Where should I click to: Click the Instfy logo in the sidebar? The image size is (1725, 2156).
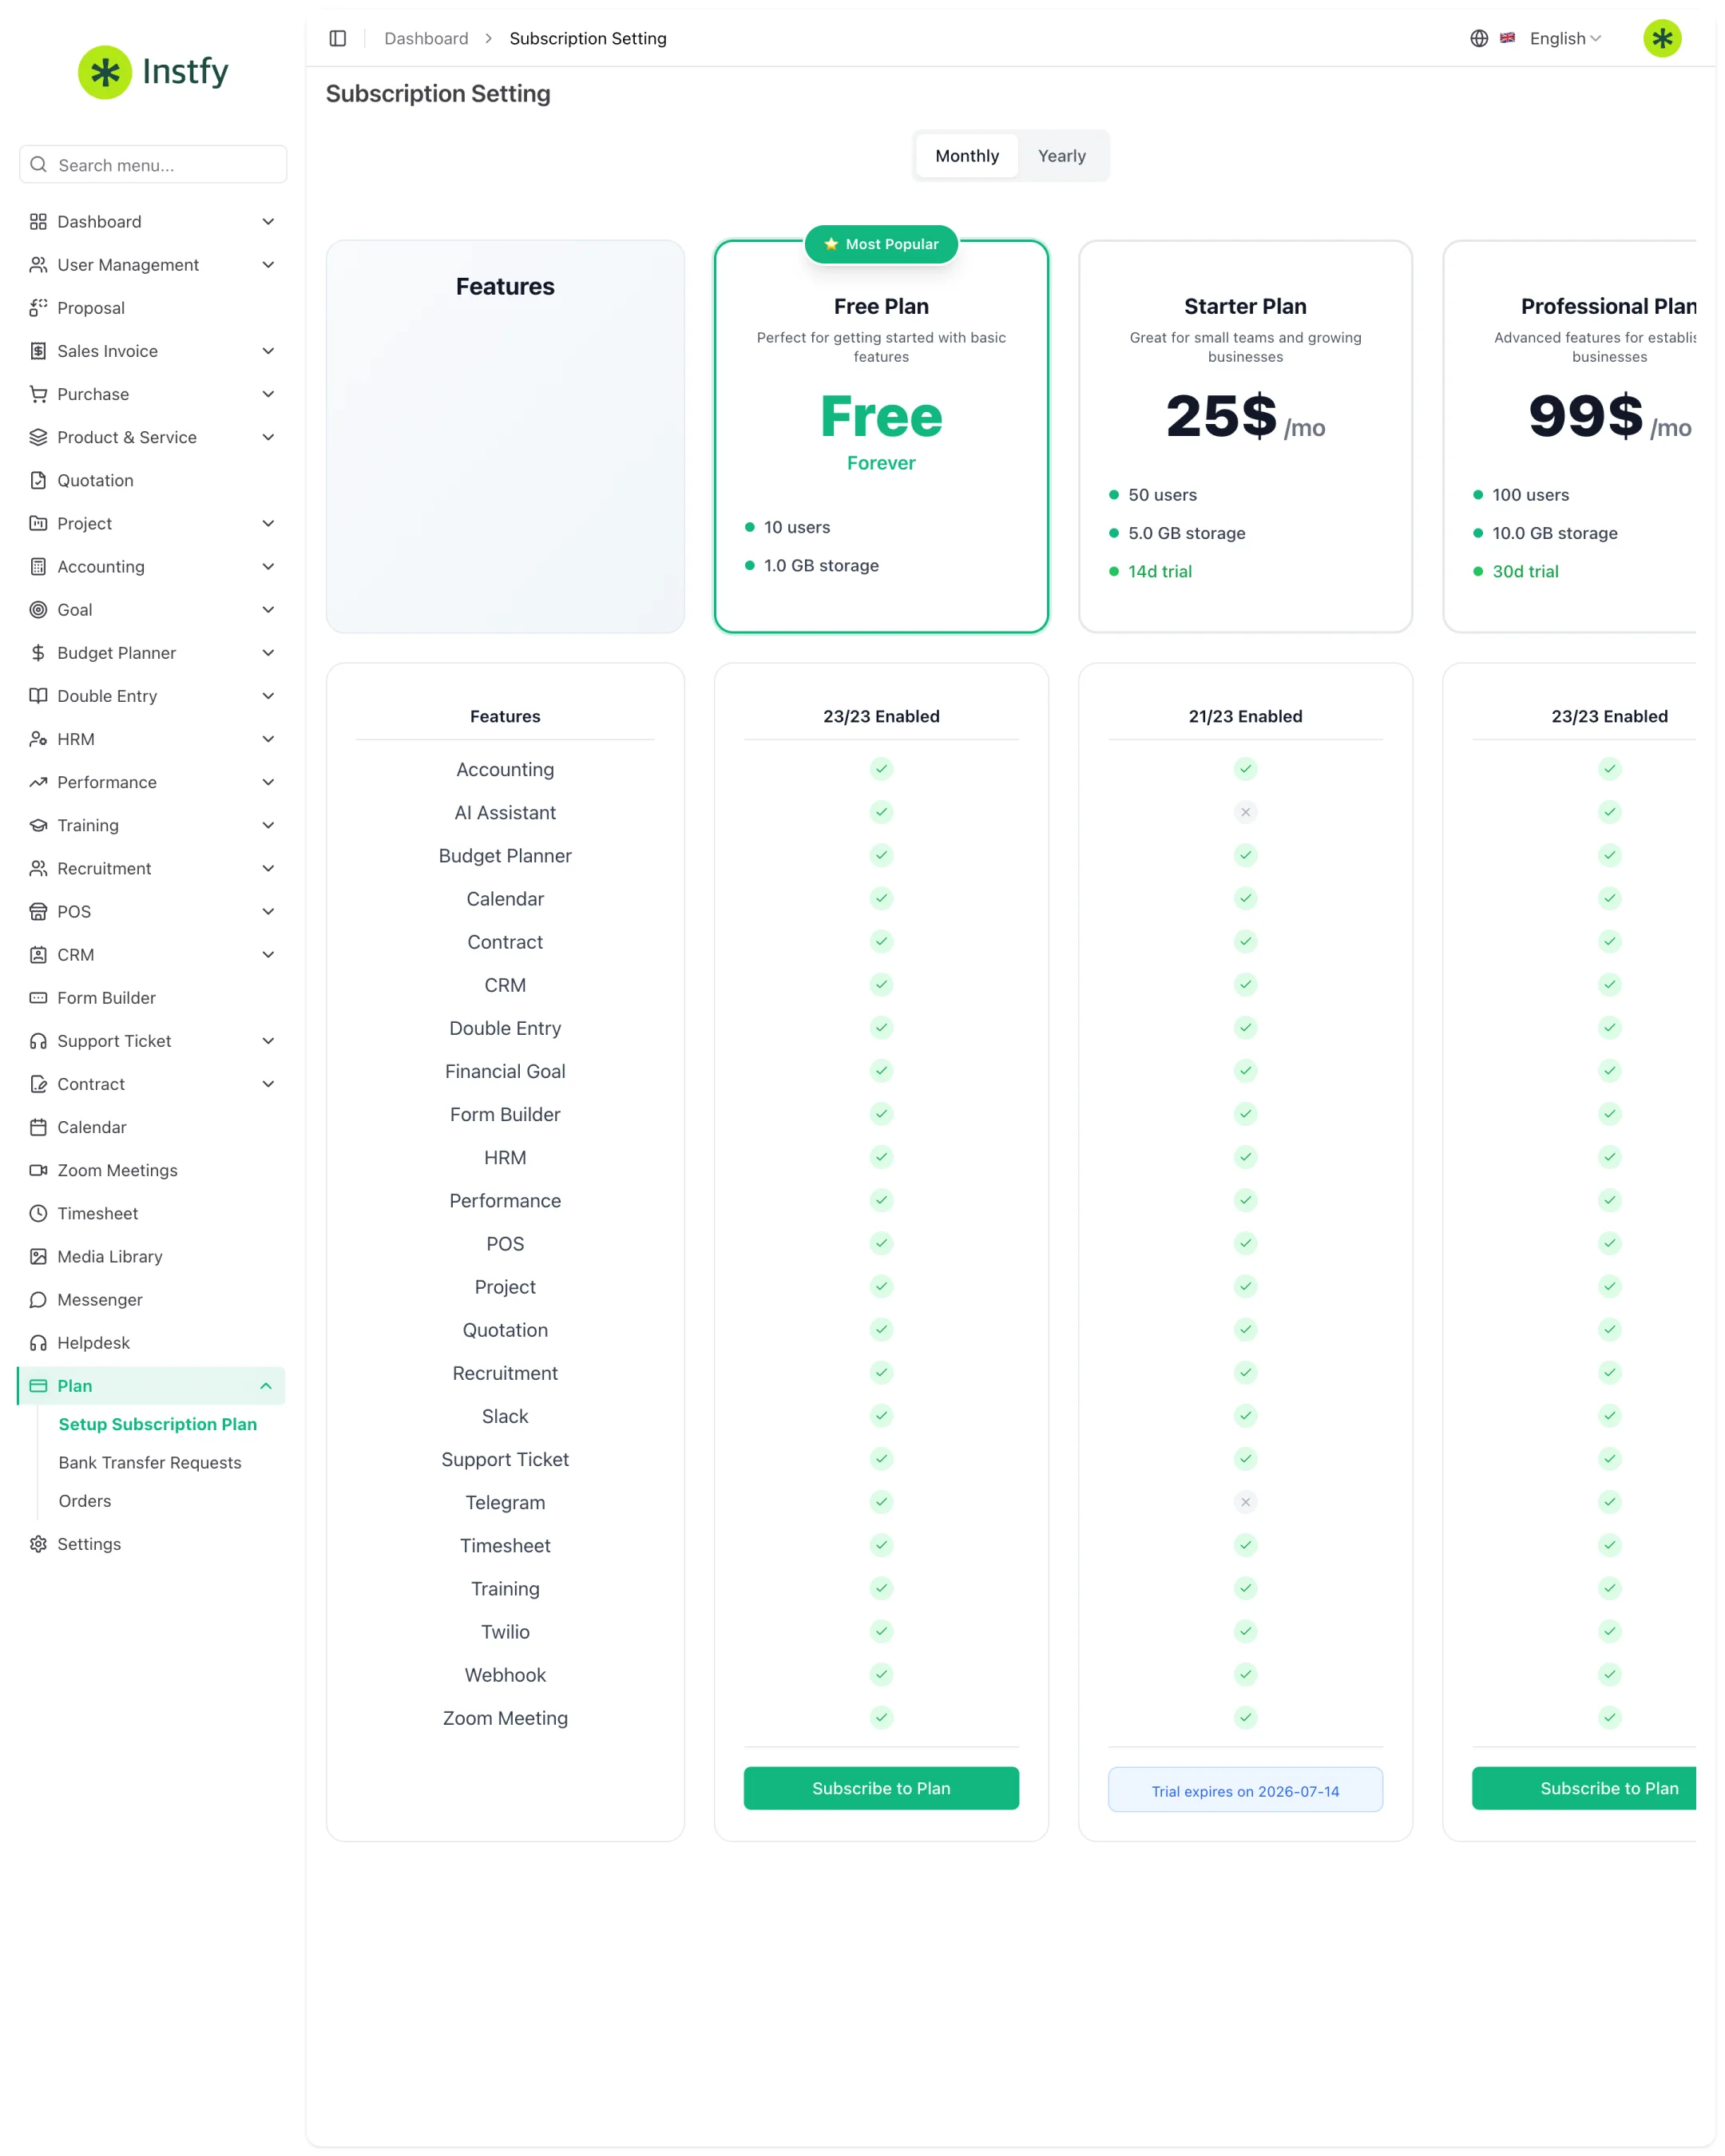[153, 72]
